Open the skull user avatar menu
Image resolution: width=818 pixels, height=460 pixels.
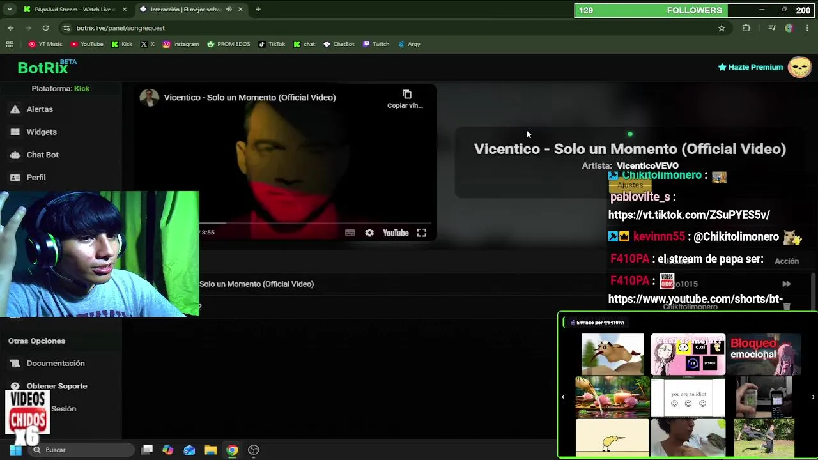click(x=799, y=67)
